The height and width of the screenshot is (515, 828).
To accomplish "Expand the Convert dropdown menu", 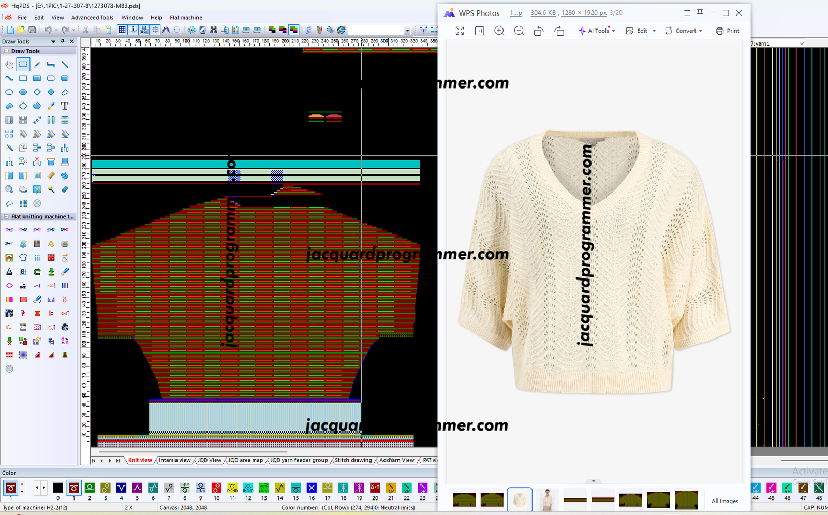I will [684, 31].
